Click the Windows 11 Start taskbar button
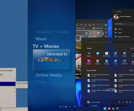134x111 pixels. pos(105,109)
